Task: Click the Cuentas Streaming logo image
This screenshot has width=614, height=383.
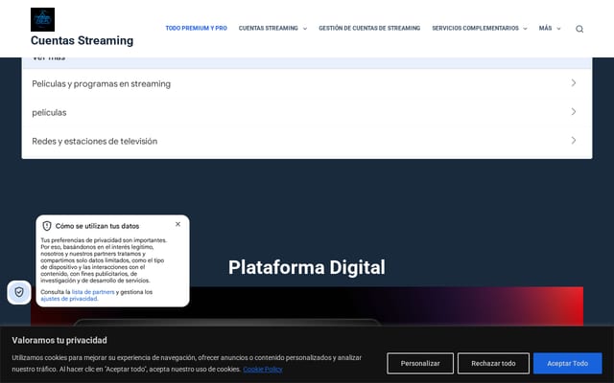Action: click(x=42, y=19)
